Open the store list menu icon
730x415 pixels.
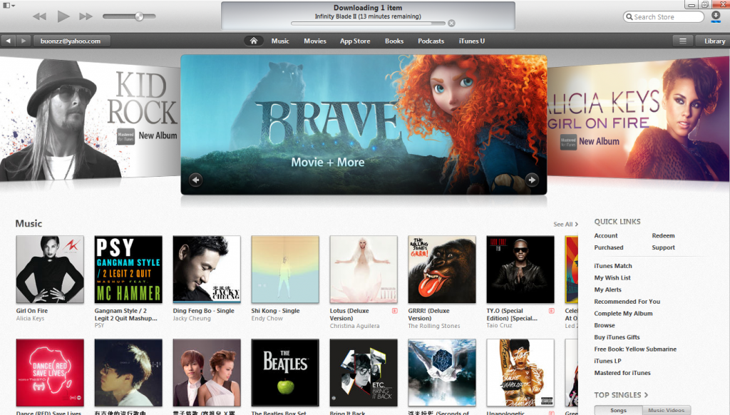683,41
